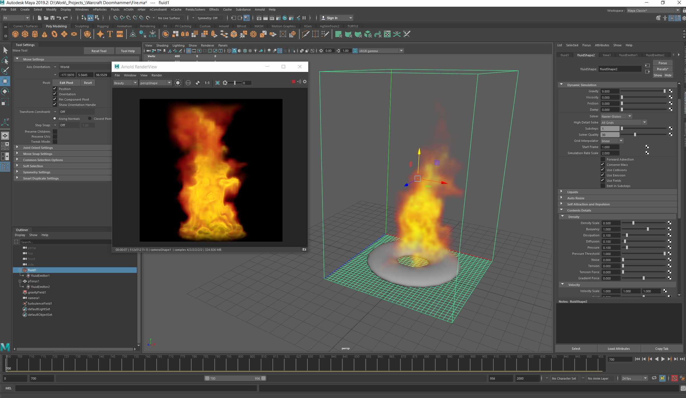
Task: Open the Fluids menu
Action: point(115,9)
